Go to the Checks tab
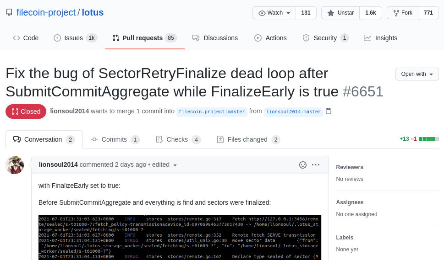This screenshot has height=260, width=444. point(178,139)
